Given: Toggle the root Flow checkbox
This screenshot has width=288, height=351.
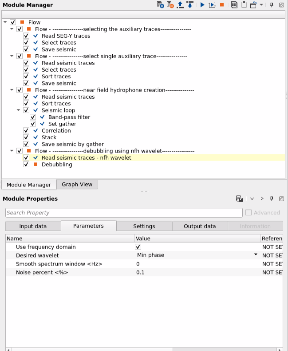Looking at the screenshot, I should tap(13, 22).
